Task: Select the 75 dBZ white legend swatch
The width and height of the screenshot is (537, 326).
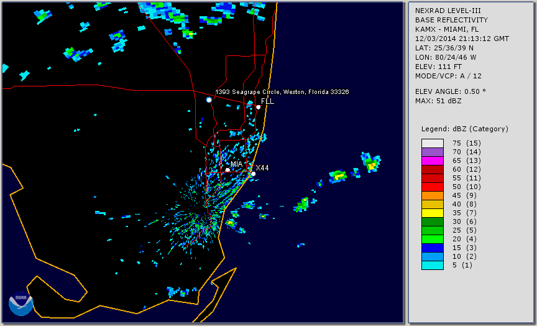Action: [x=433, y=143]
